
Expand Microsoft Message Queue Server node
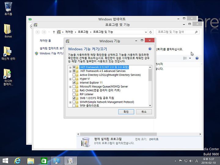click(70, 87)
